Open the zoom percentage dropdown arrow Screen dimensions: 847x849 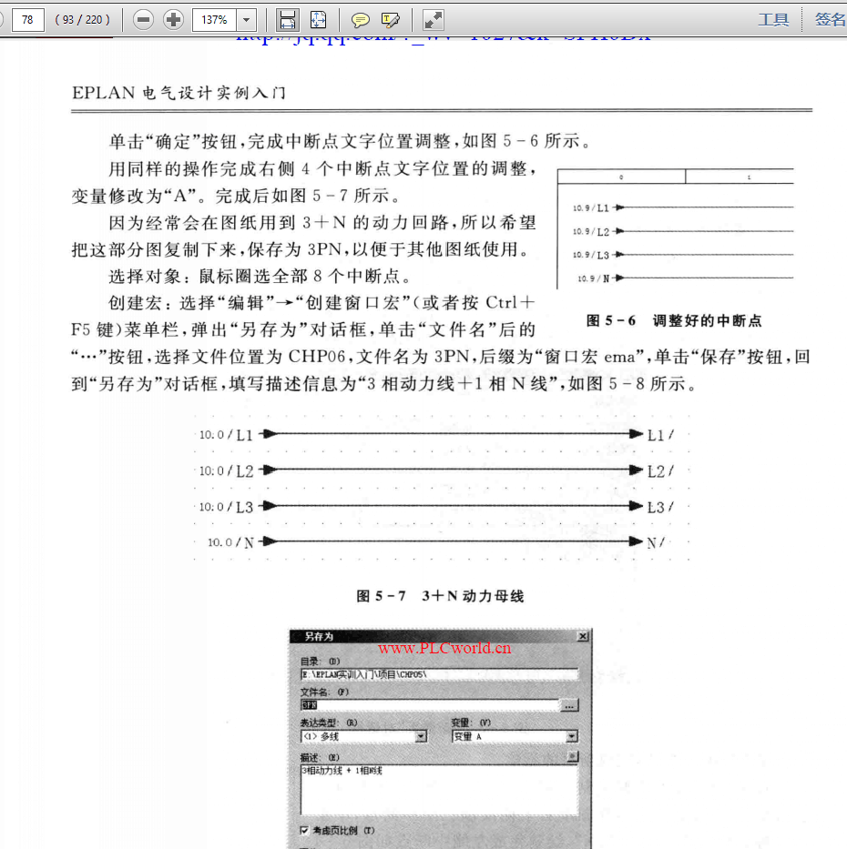coord(246,20)
